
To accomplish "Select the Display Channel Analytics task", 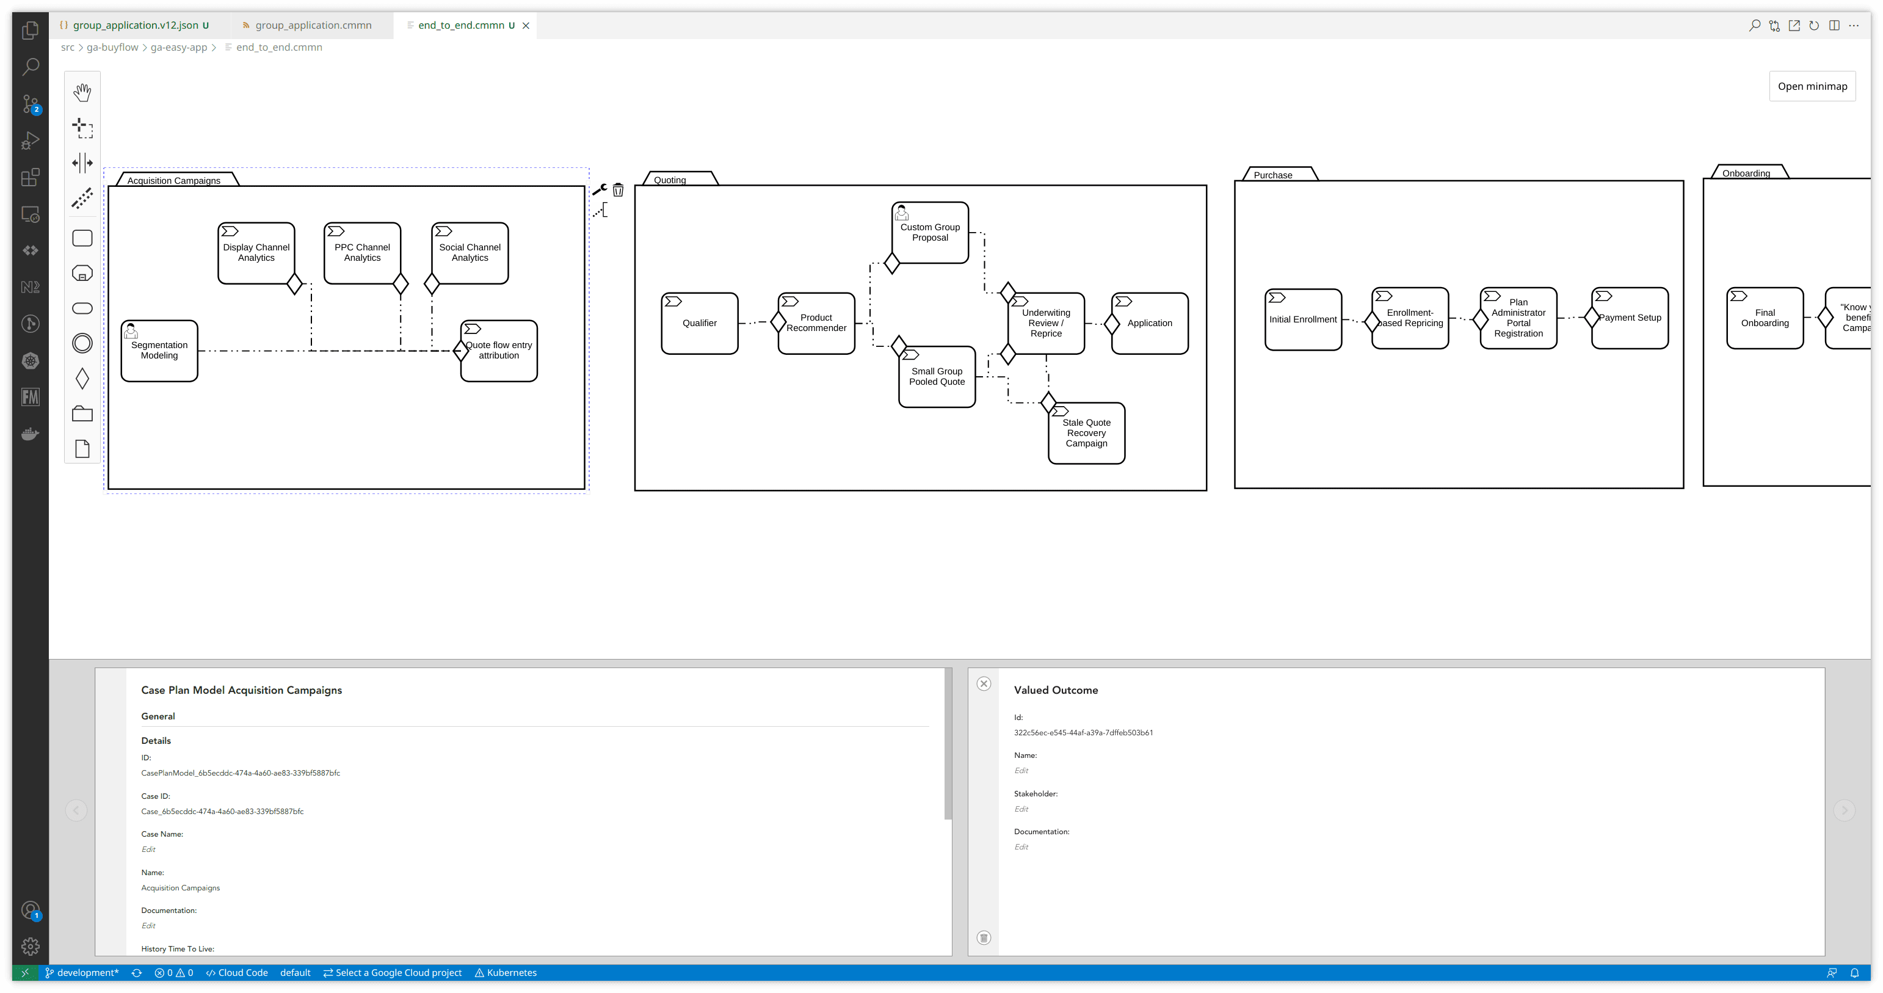I will pyautogui.click(x=256, y=253).
